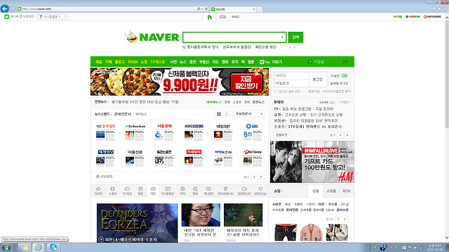Open the address bar search dropdown arrow
Screen dimensions: 449x252
pos(202,9)
